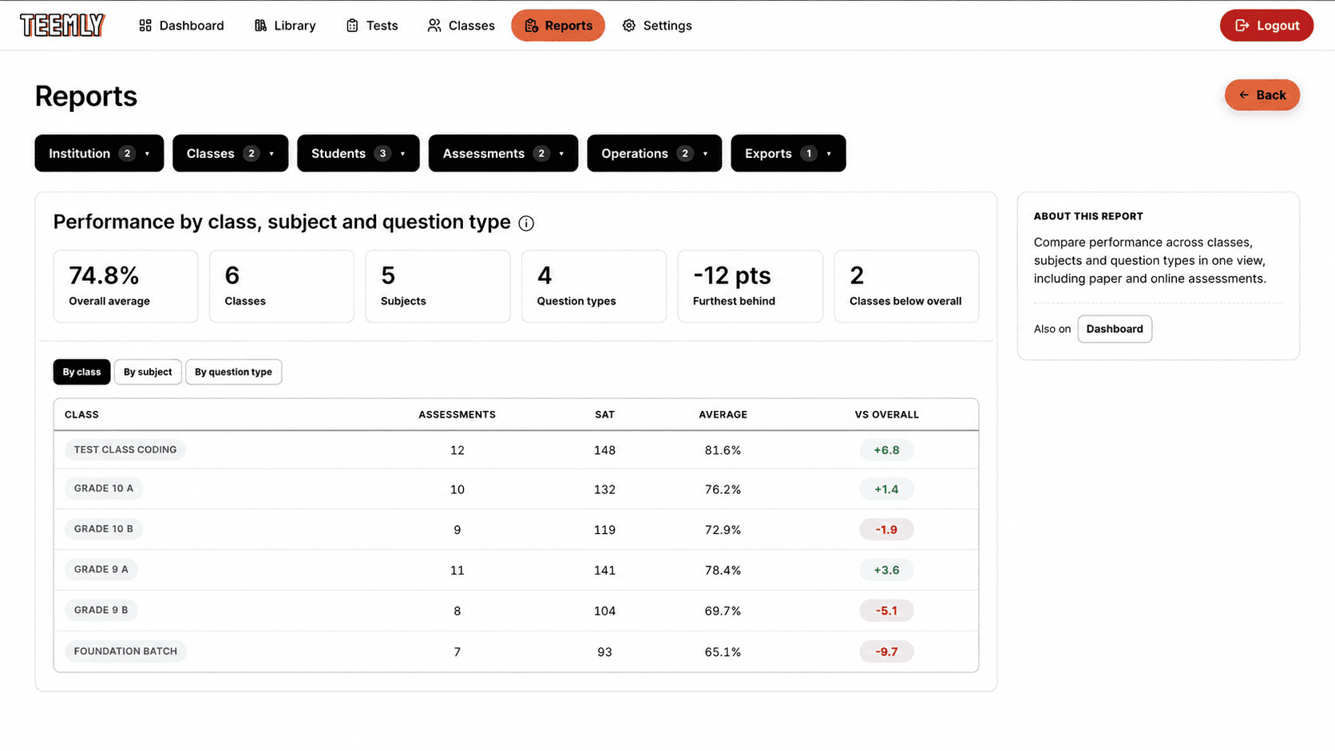Click the Reports icon in navbar

pos(531,26)
